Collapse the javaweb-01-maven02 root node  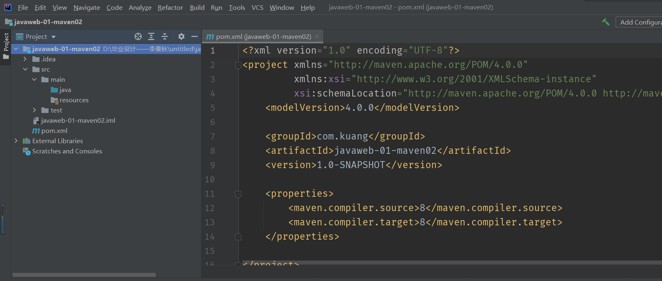click(x=16, y=49)
